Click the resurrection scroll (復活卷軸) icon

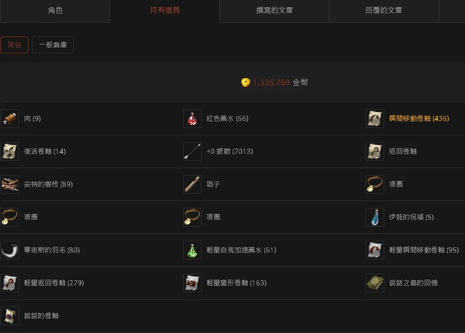10,151
